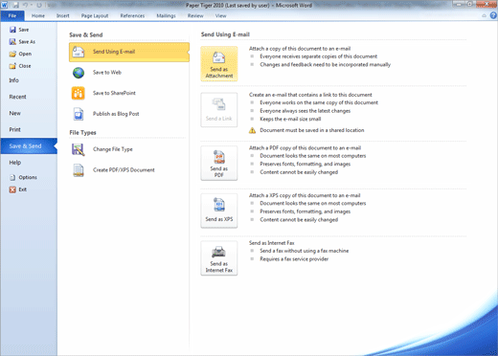The height and width of the screenshot is (356, 498).
Task: Choose the Save to SharePoint label
Action: click(x=114, y=93)
